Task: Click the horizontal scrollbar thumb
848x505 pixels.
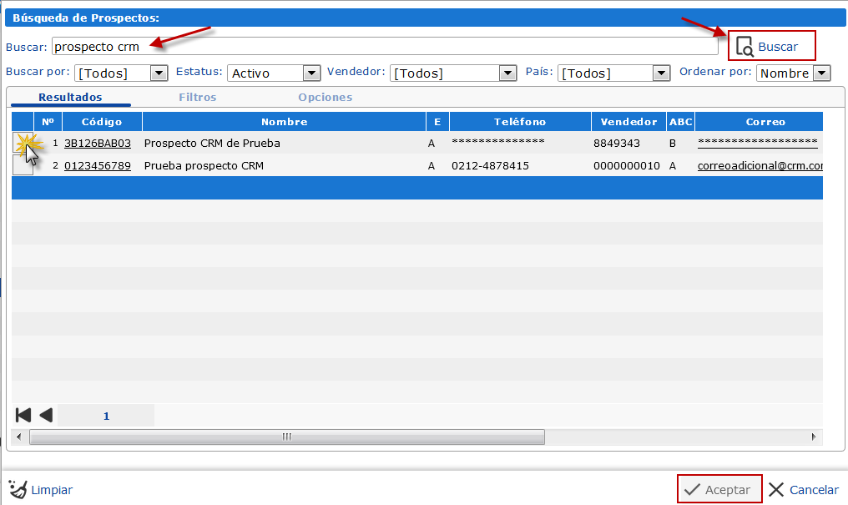Action: pos(286,437)
